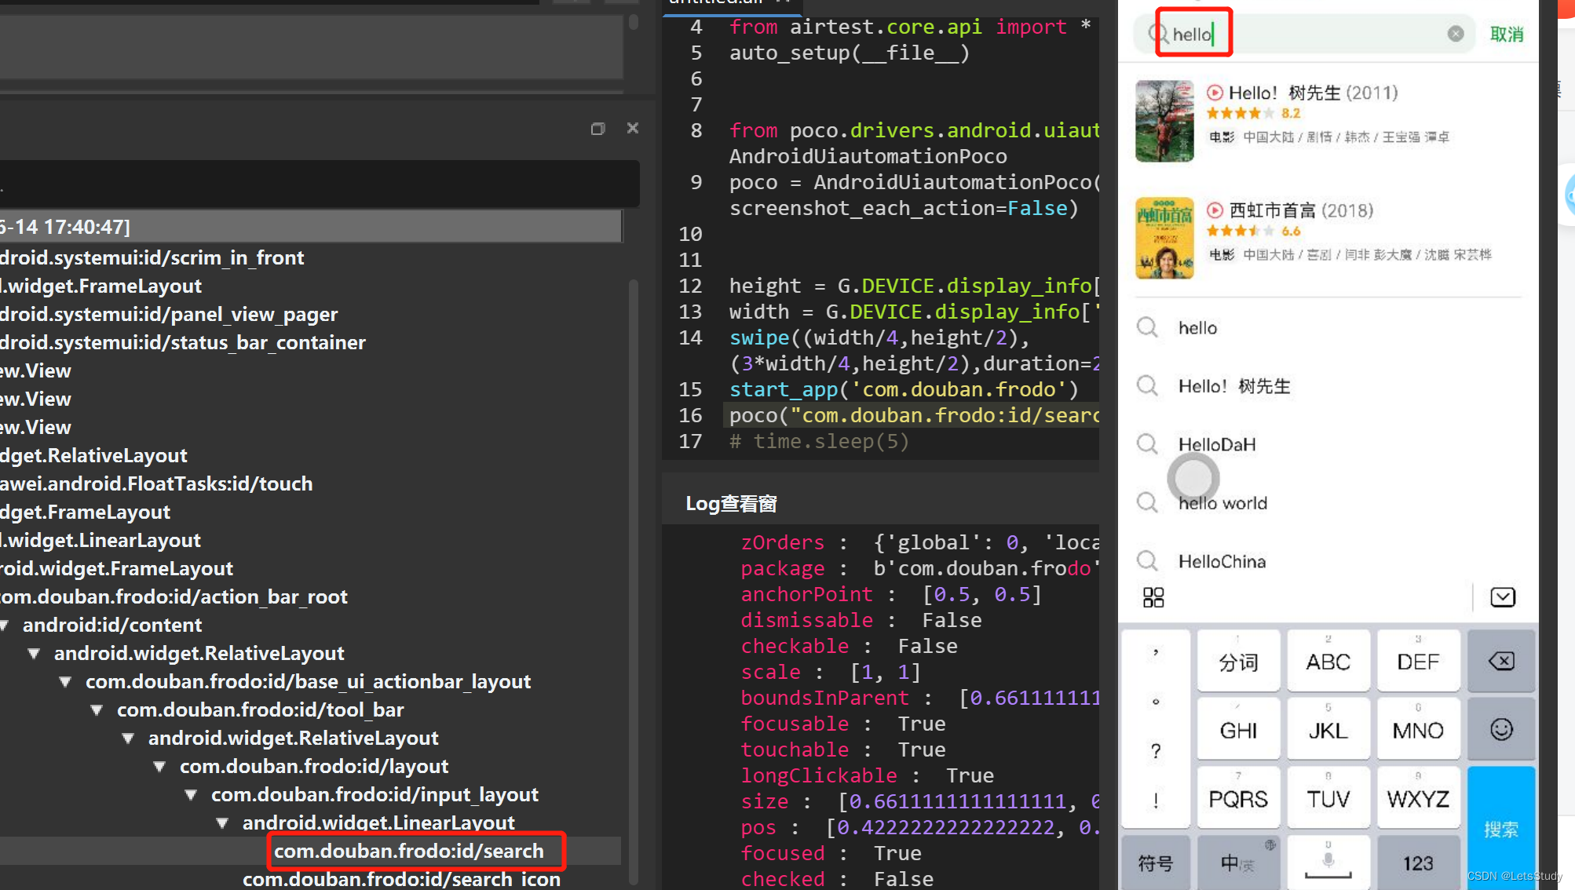Select the 'hello' search suggestion
Screen dimensions: 1575x890
(x=1197, y=328)
